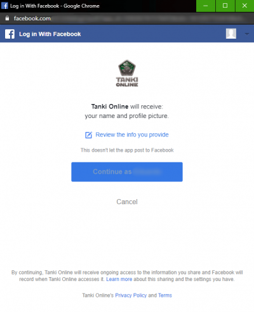Click the Cancel button
This screenshot has height=312, width=254.
click(127, 202)
